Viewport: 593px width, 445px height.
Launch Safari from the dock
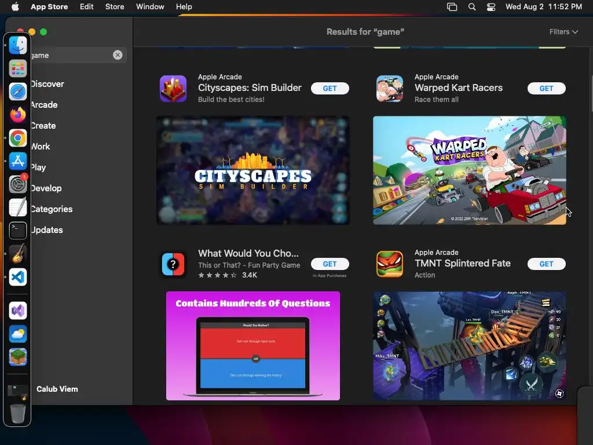pyautogui.click(x=18, y=92)
